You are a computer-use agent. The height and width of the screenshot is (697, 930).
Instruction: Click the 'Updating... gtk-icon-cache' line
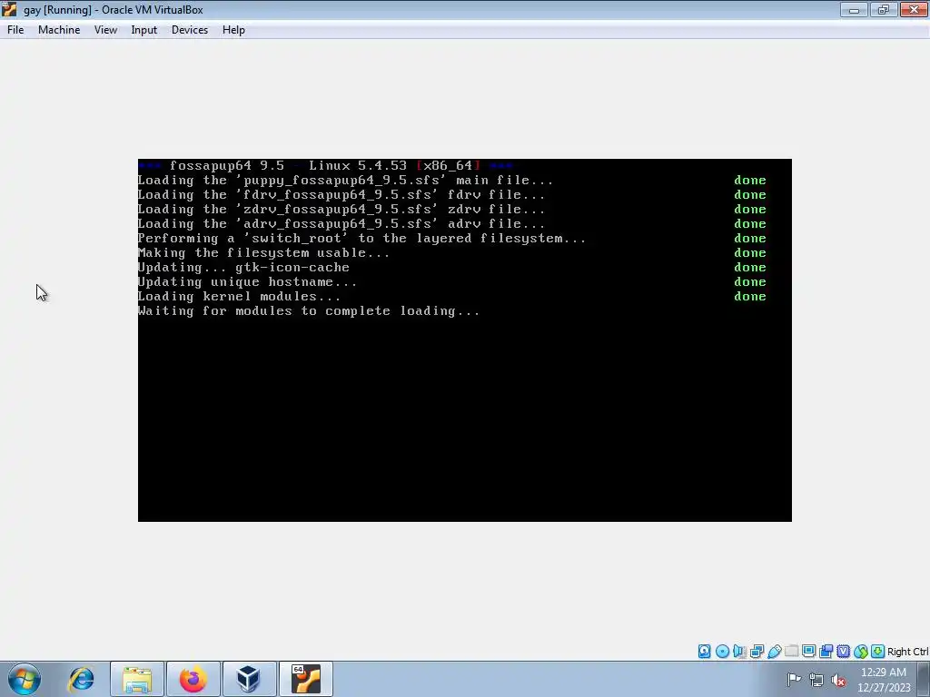pyautogui.click(x=243, y=268)
